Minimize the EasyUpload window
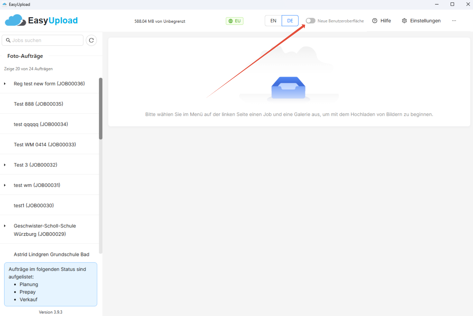This screenshot has height=316, width=473. (x=437, y=4)
